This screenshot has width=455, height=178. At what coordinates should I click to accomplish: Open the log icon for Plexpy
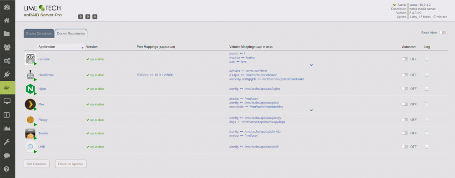pyautogui.click(x=427, y=119)
